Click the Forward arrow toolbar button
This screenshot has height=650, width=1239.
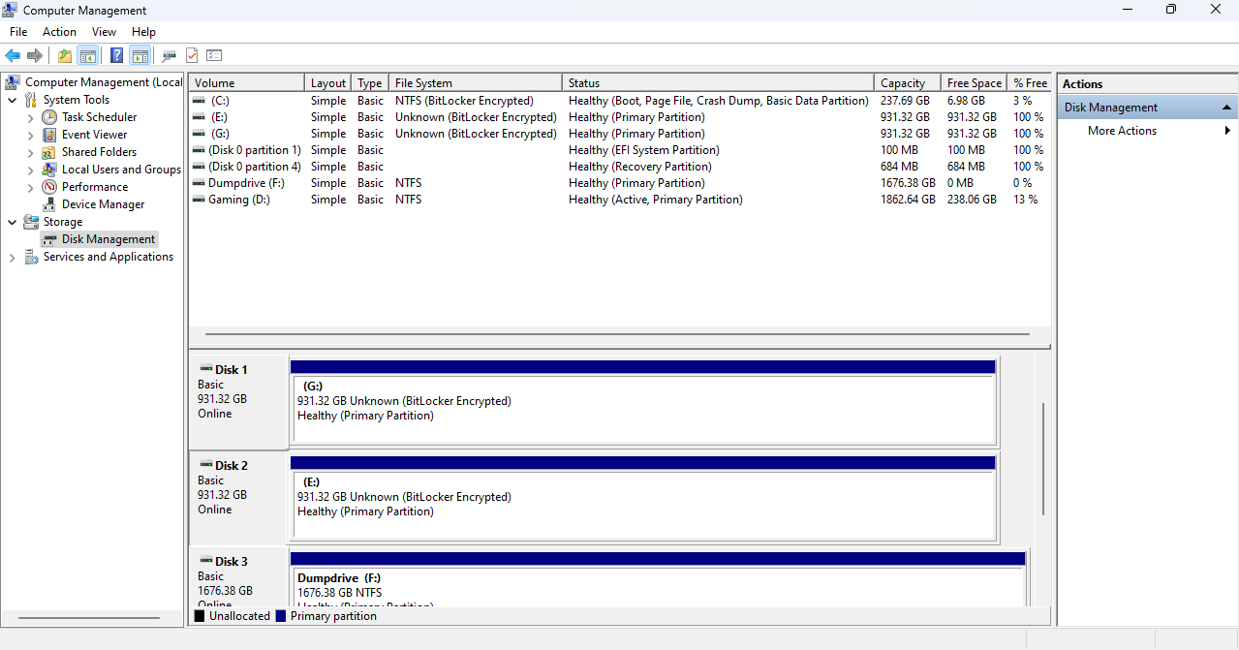35,56
